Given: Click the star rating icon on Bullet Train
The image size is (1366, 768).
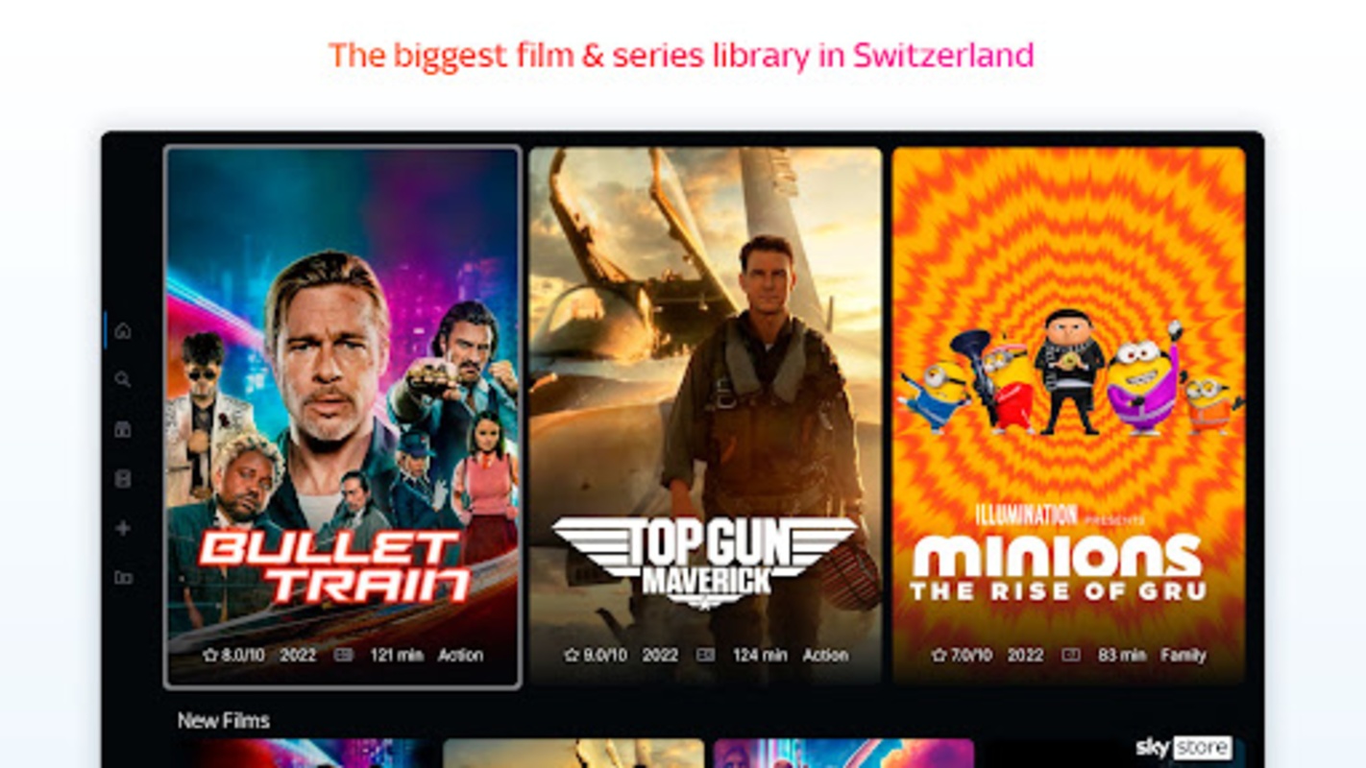Looking at the screenshot, I should (x=210, y=655).
